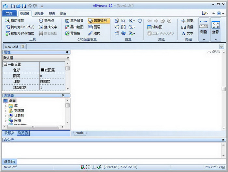Open 查找文字 find text tool
Viewport: 228px width, 172px height.
[48, 27]
